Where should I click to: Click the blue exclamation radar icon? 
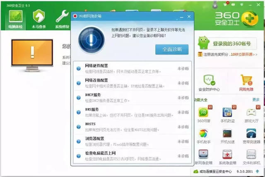point(91,40)
